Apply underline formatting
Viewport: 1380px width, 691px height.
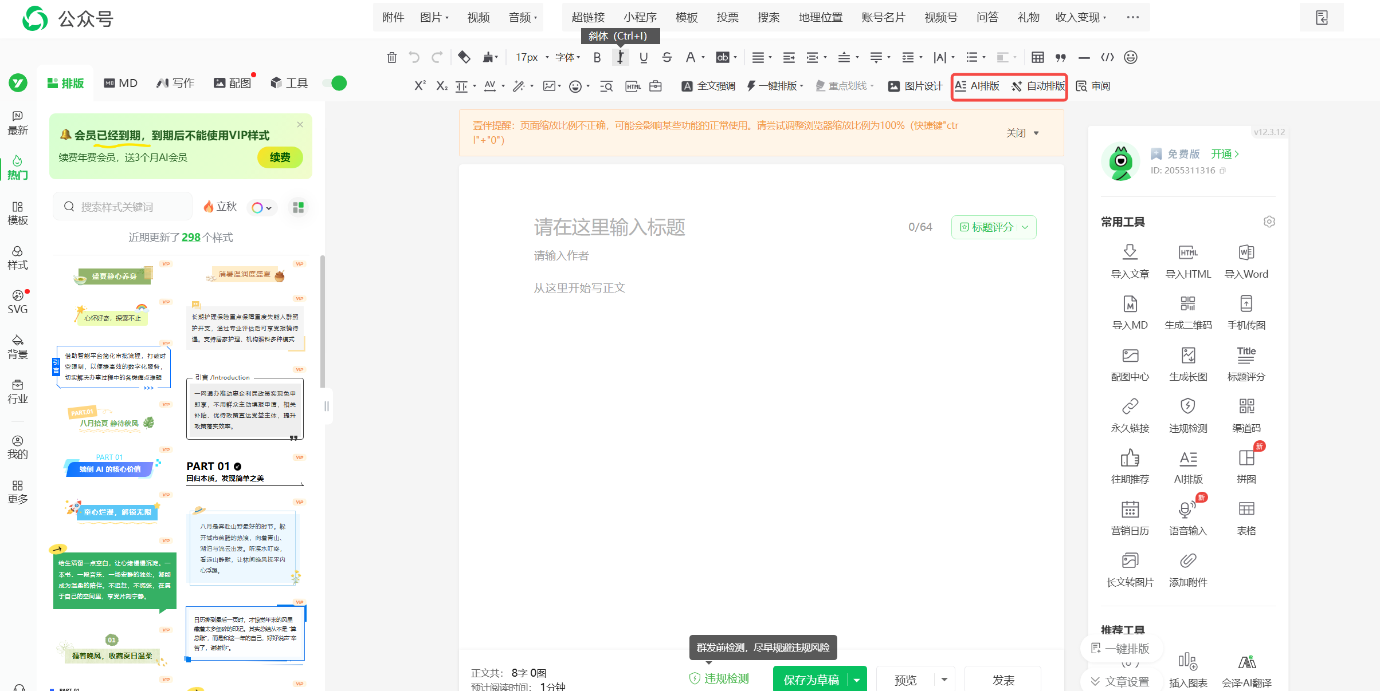pos(644,57)
